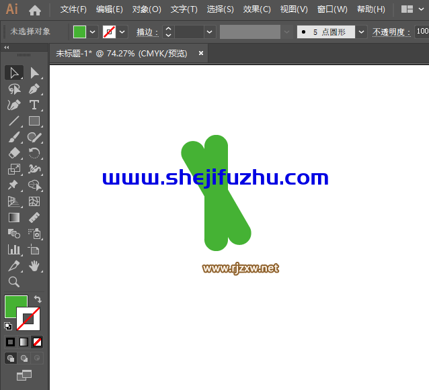429x390 pixels.
Task: Open the 文字(T) menu
Action: pos(184,9)
